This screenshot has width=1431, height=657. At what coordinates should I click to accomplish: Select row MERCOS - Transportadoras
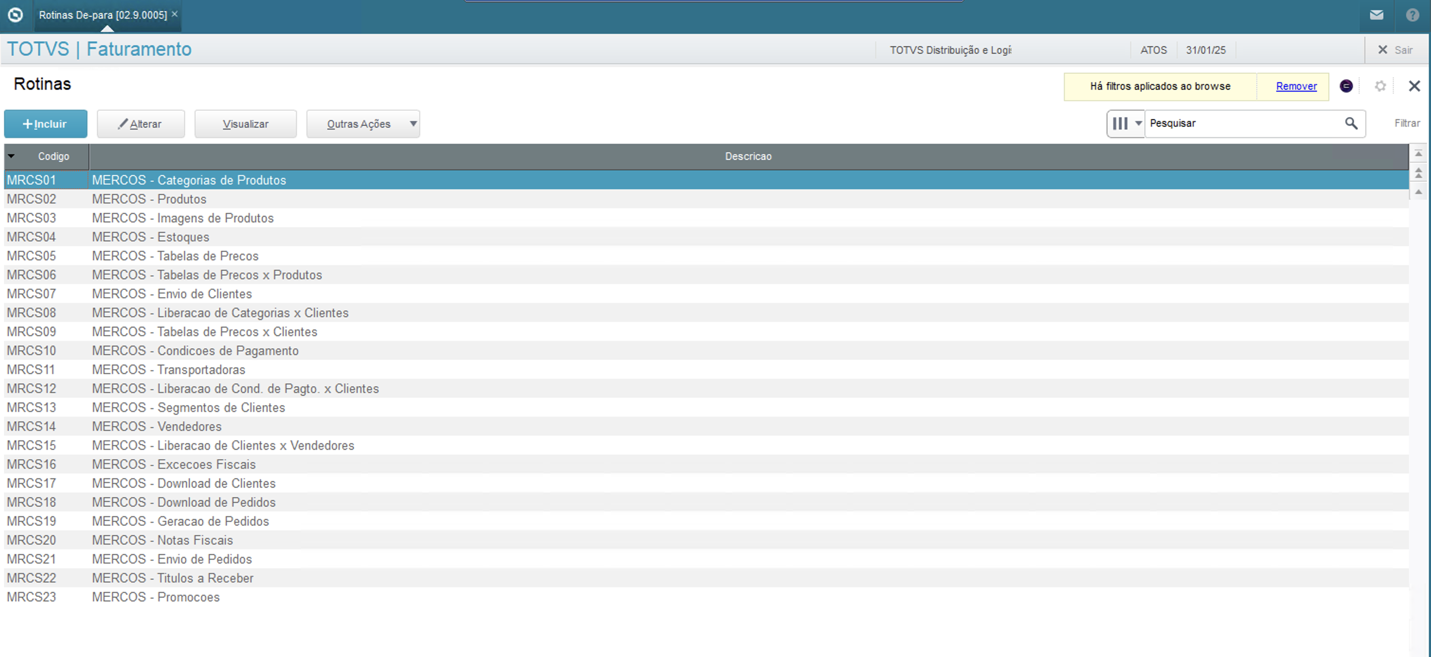[x=706, y=369]
